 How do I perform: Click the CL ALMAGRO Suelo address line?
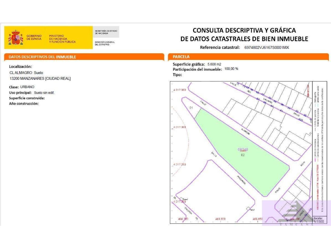26,73
